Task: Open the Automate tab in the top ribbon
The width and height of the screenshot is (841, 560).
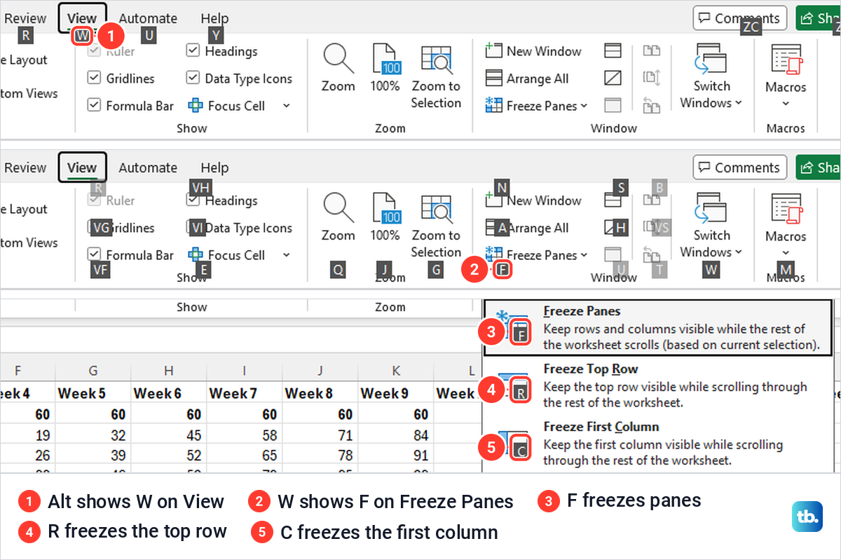Action: [x=148, y=19]
